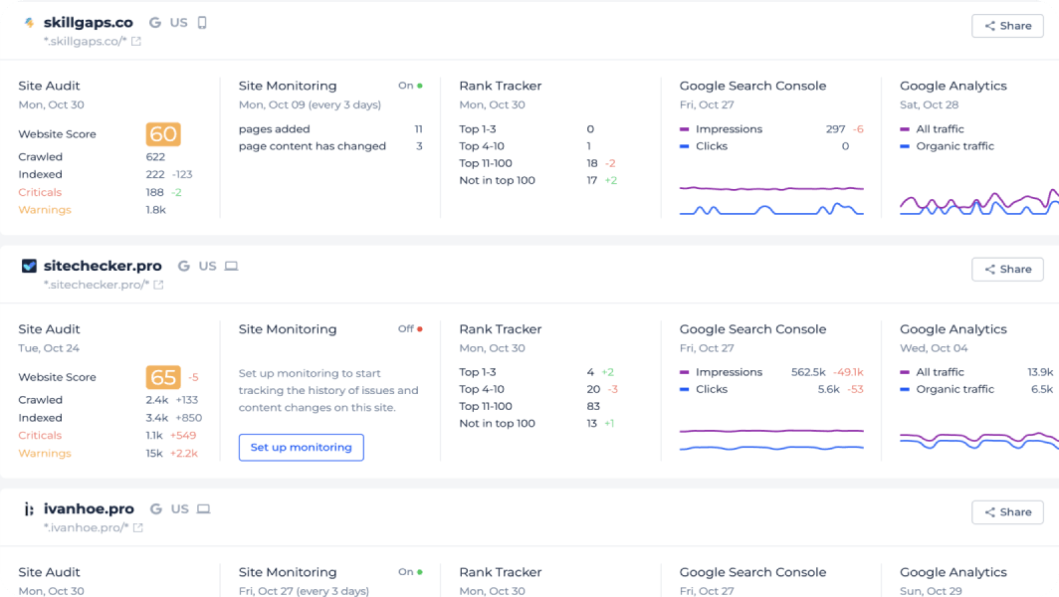This screenshot has width=1059, height=597.
Task: Click the Clicks value 5.6k
Action: [x=829, y=389]
